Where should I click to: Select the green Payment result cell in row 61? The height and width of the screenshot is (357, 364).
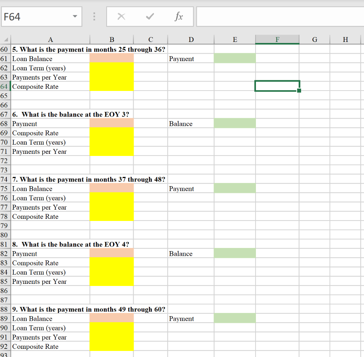click(x=235, y=58)
